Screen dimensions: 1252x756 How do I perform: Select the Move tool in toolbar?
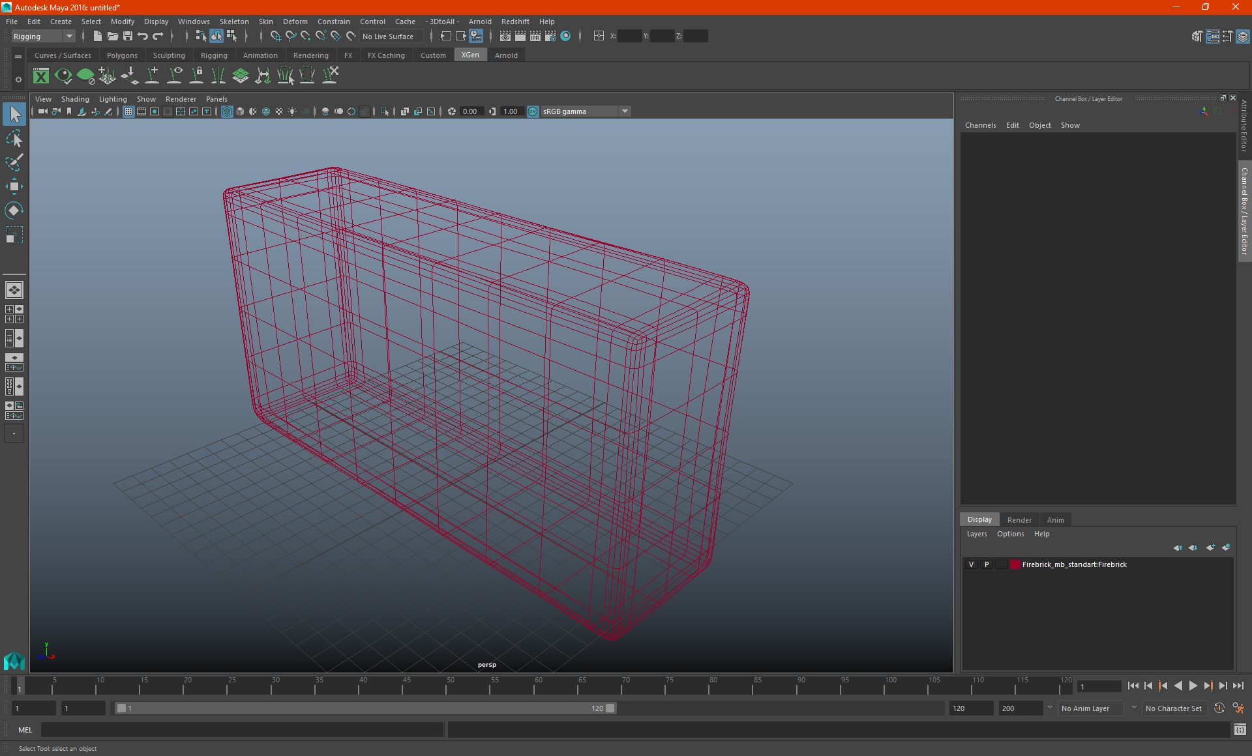tap(14, 184)
